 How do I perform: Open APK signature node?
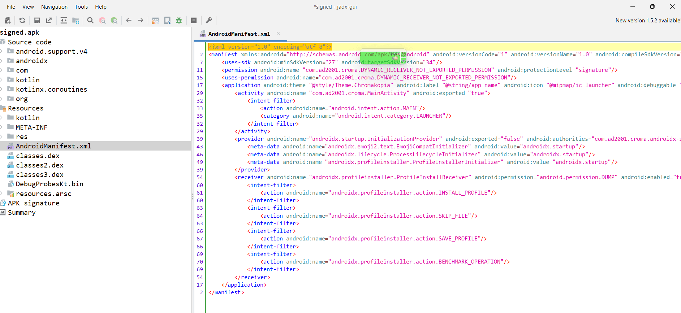point(34,203)
